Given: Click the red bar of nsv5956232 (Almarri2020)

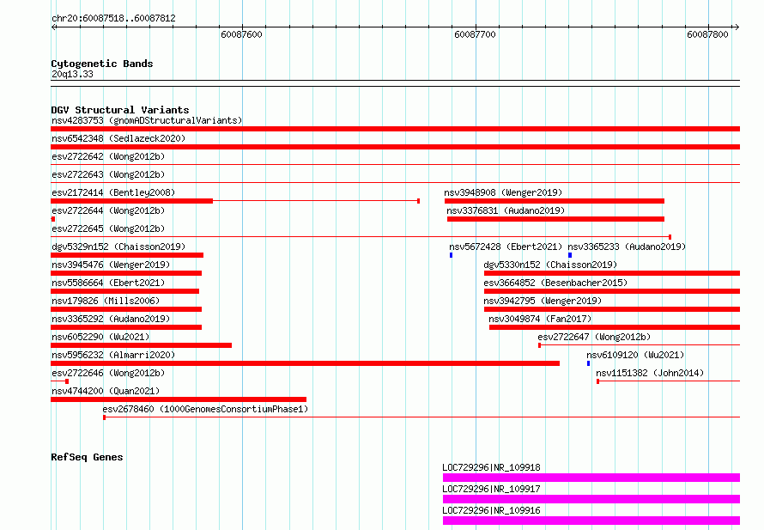Looking at the screenshot, I should pyautogui.click(x=305, y=363).
